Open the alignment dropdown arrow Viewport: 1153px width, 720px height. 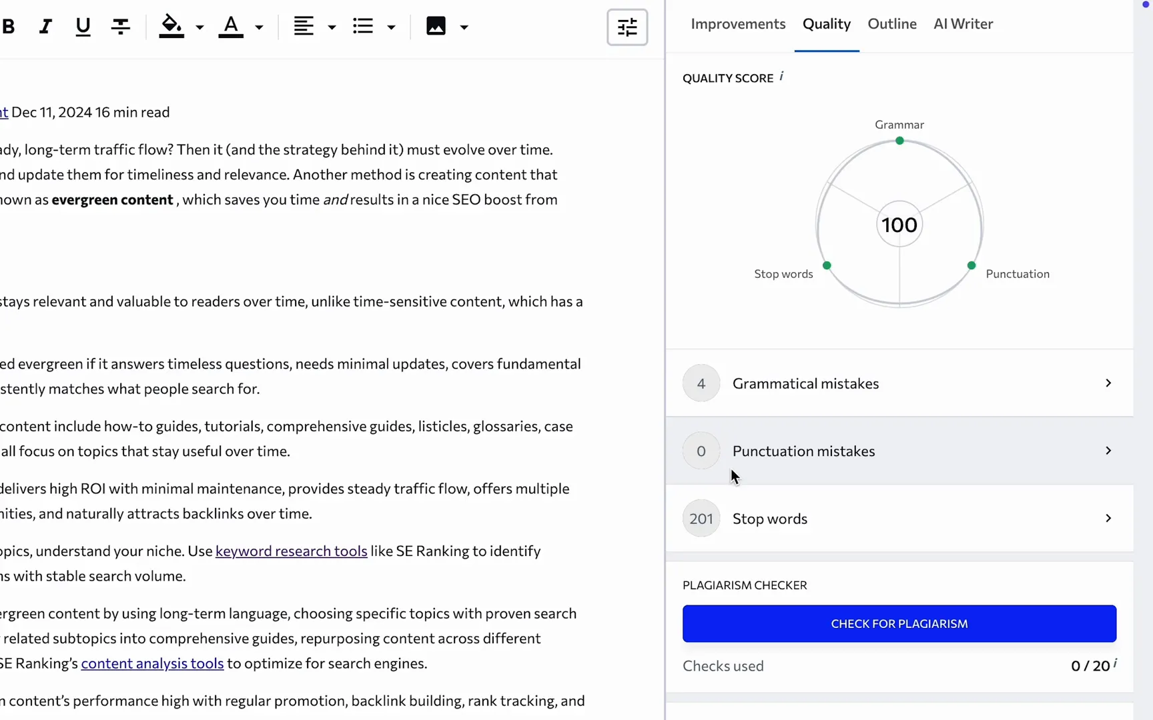[x=332, y=27]
